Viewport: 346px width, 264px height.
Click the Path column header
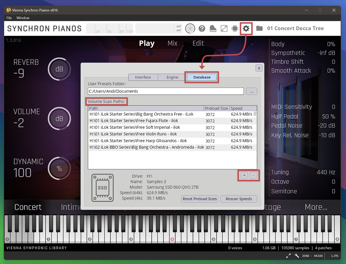click(146, 108)
